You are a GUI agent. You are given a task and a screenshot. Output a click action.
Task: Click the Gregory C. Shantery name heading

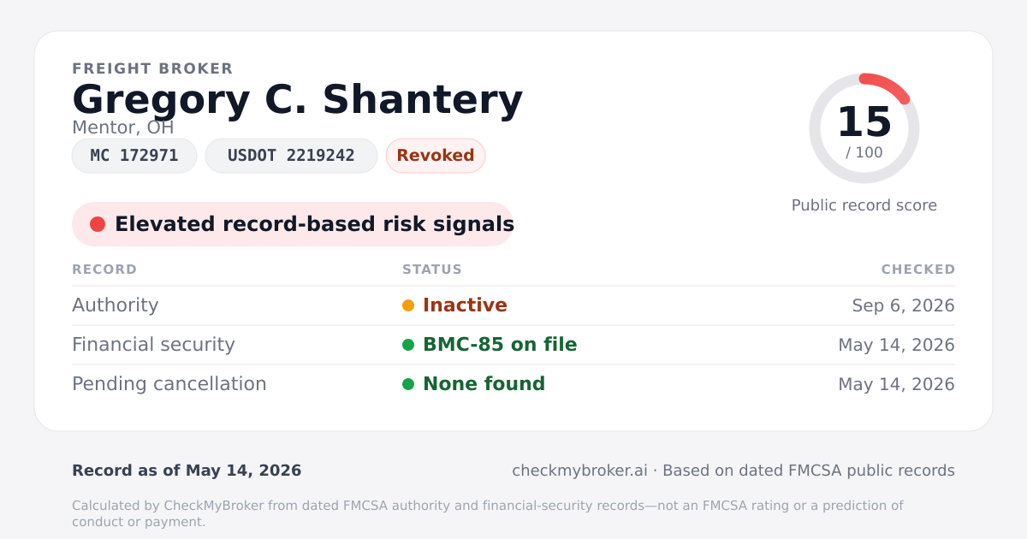point(297,99)
